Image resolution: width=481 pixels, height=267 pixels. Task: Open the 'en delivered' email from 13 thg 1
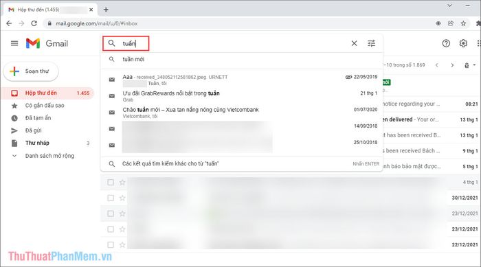point(431,119)
